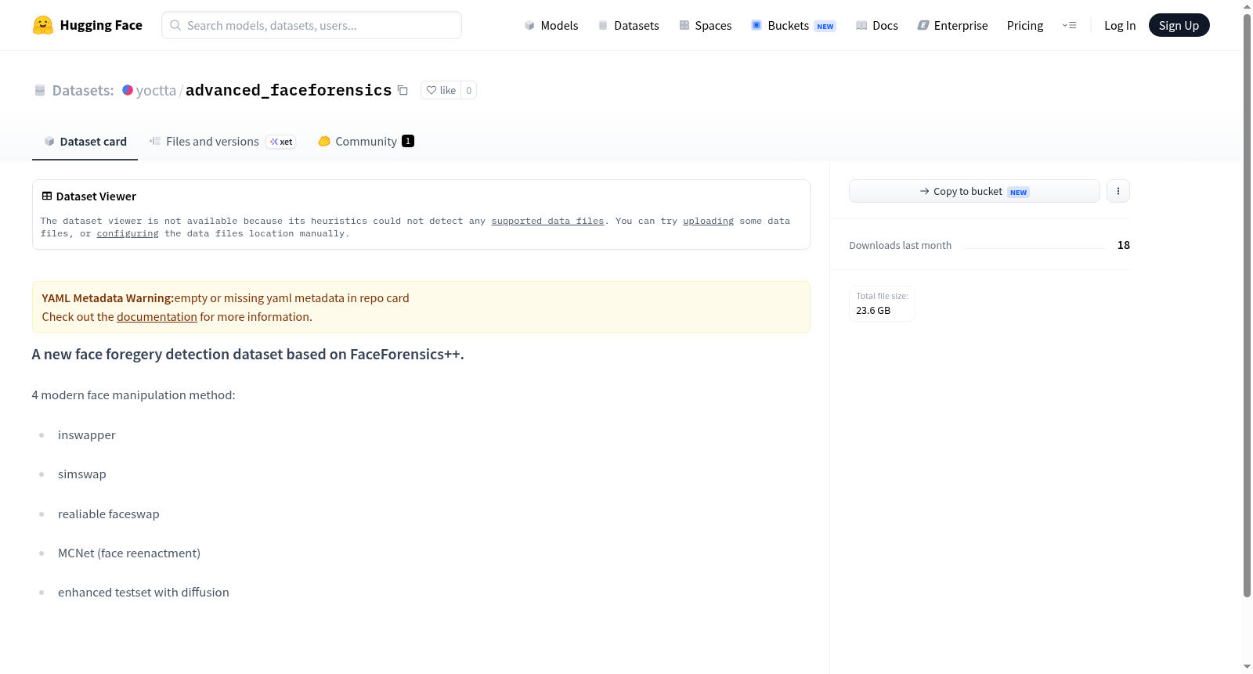Click the inswapper list item
Screen dimensions: 1253x674
coord(87,435)
